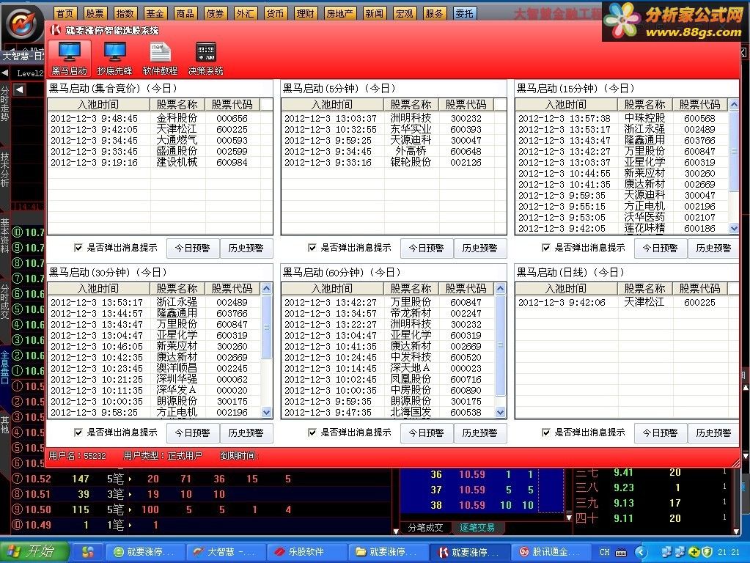The height and width of the screenshot is (563, 750).
Task: Click 今日预警 under 30分钟 panel
Action: (193, 433)
